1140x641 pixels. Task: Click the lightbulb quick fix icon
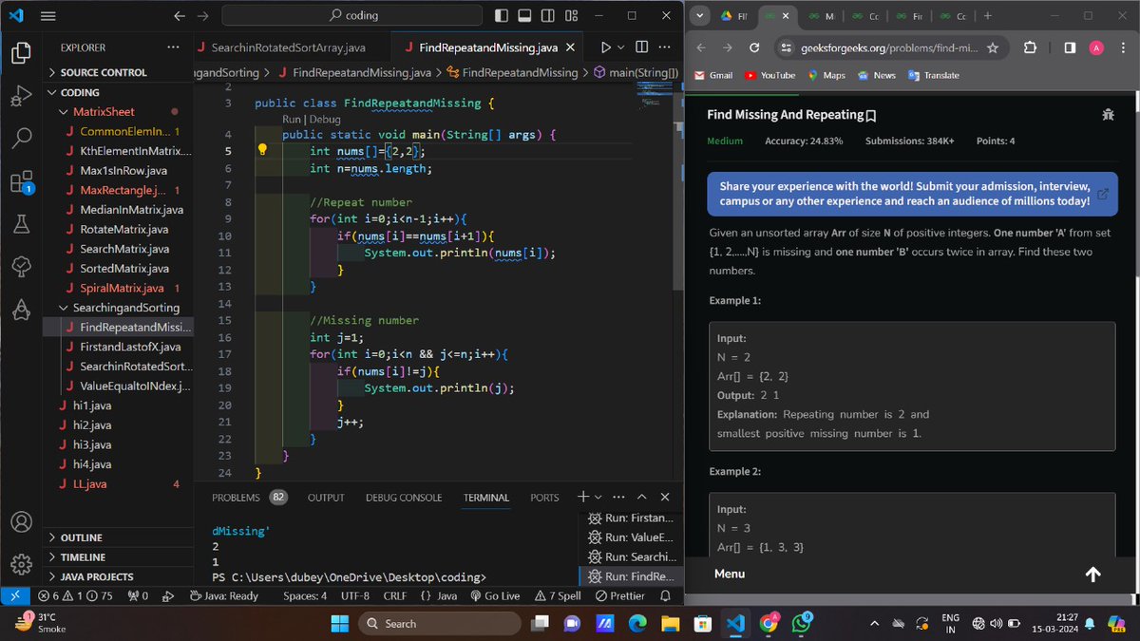point(263,151)
